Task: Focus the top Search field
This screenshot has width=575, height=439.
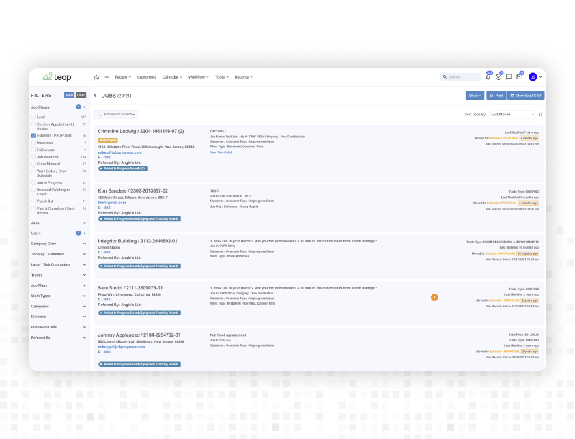Action: point(461,77)
